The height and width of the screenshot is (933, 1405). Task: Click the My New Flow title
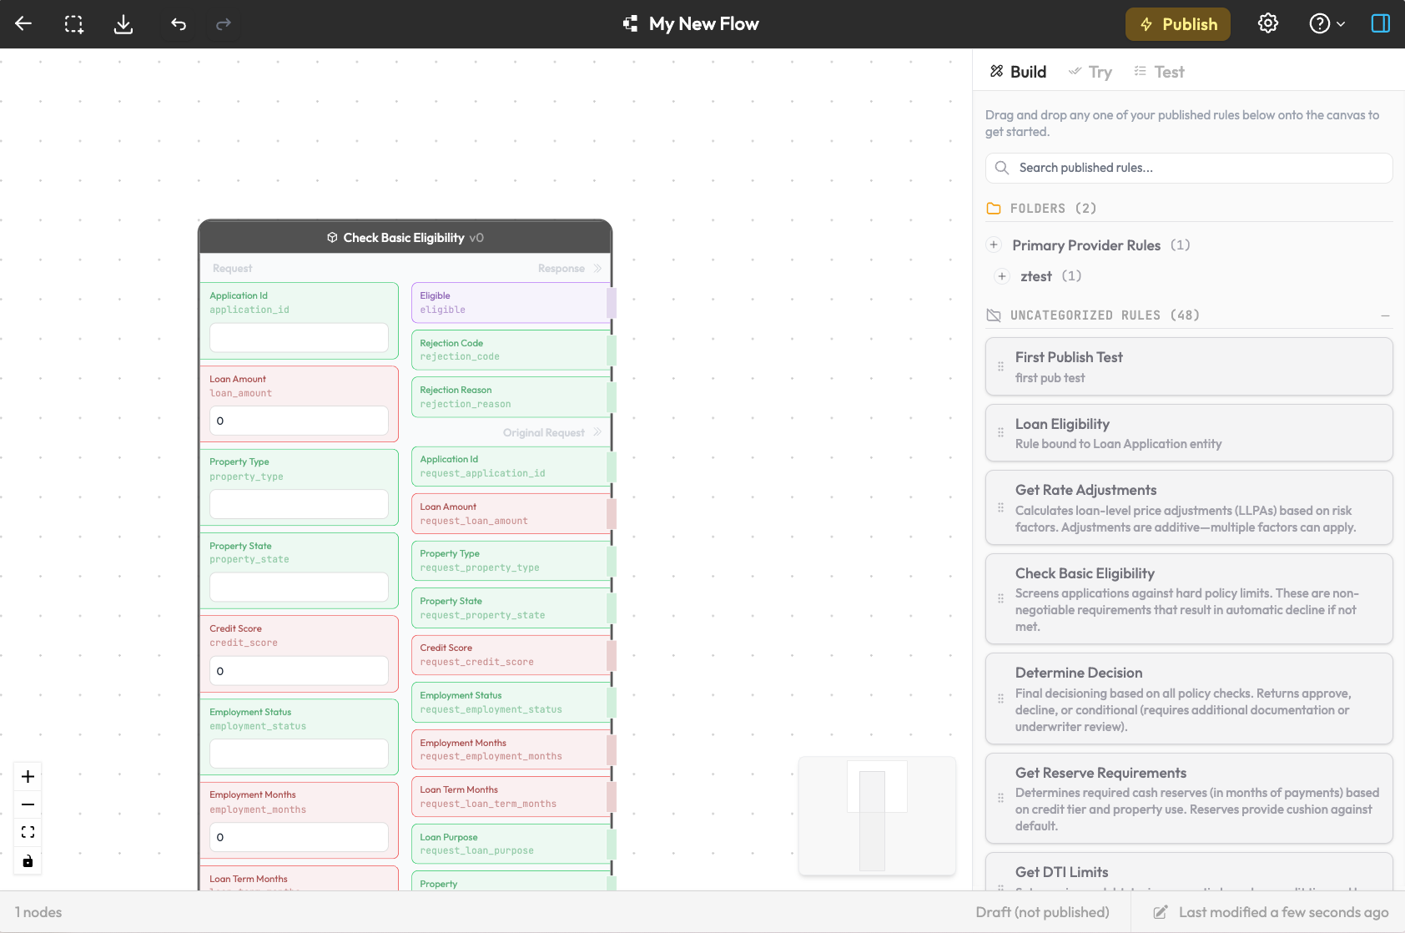[703, 23]
